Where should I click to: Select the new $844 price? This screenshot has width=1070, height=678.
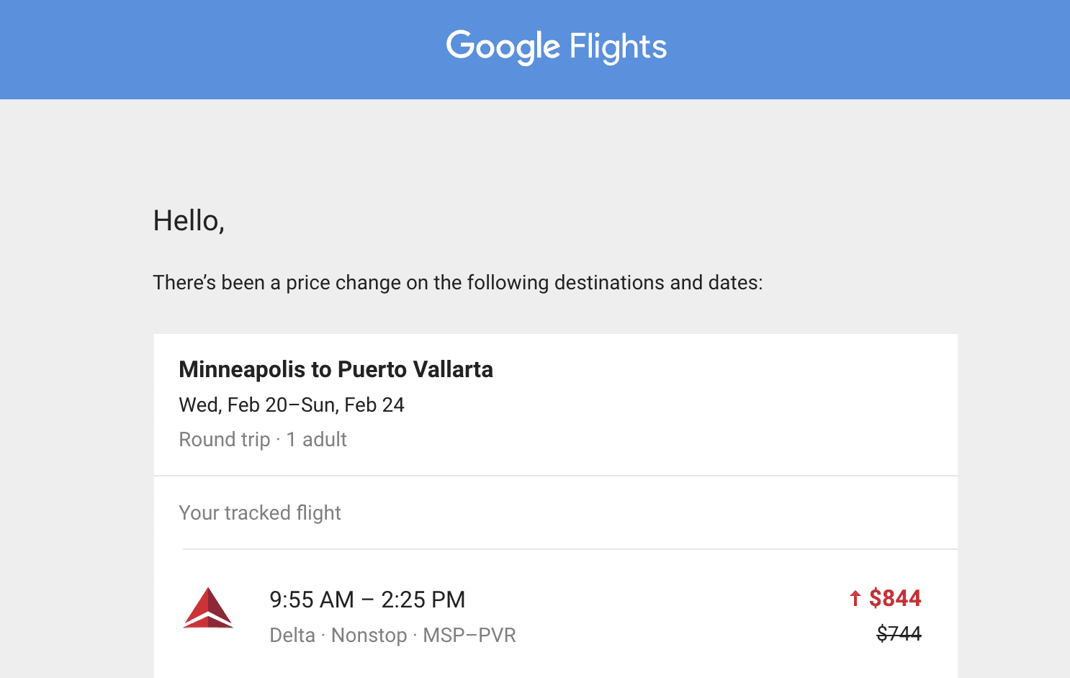[x=895, y=598]
